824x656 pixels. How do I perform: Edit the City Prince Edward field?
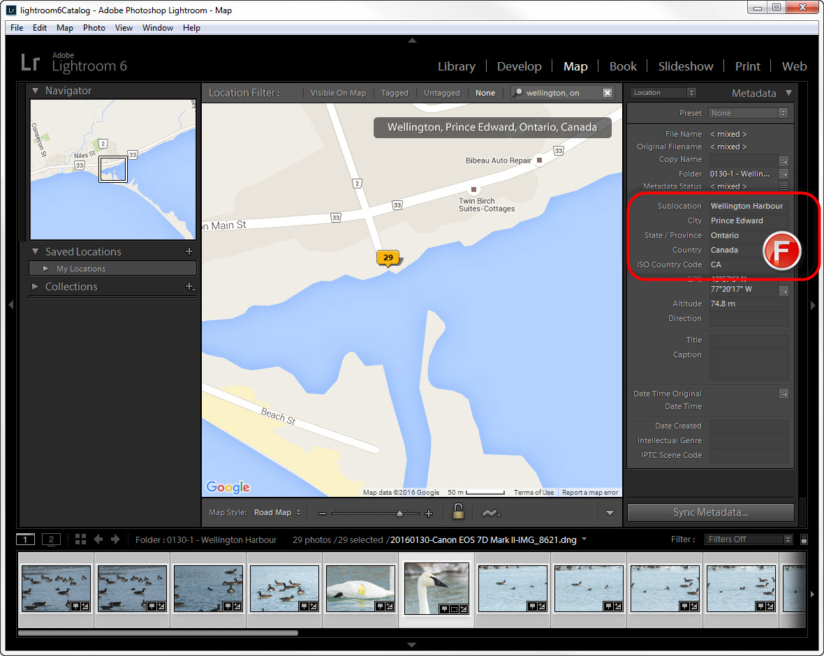coord(749,221)
